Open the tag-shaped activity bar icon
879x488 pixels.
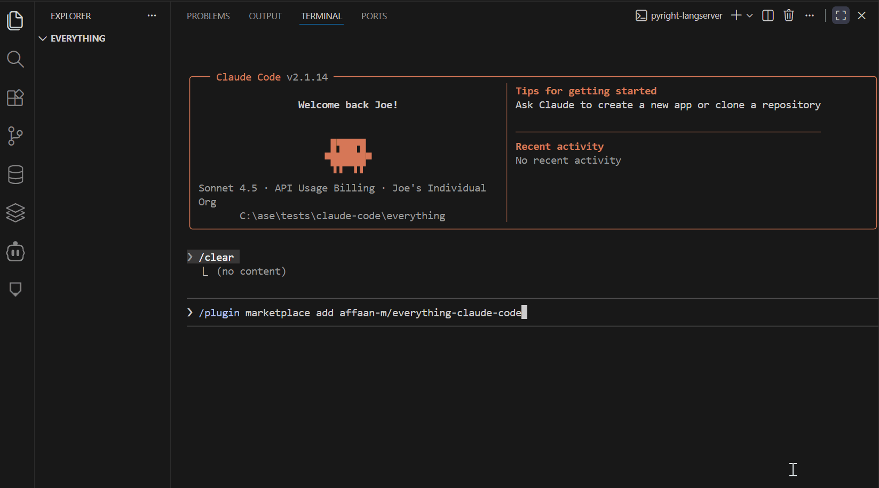[x=15, y=289]
